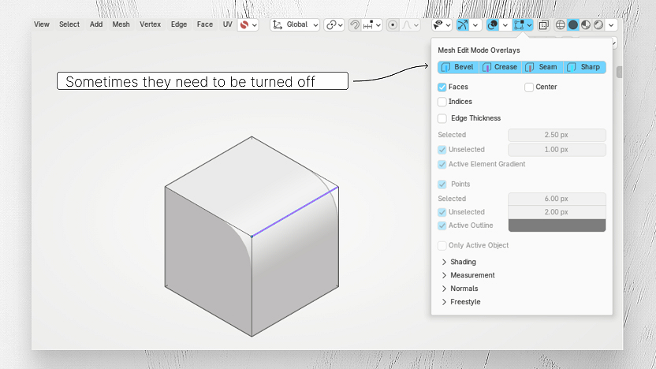This screenshot has height=369, width=656.
Task: Switch to material preview shading
Action: 586,24
